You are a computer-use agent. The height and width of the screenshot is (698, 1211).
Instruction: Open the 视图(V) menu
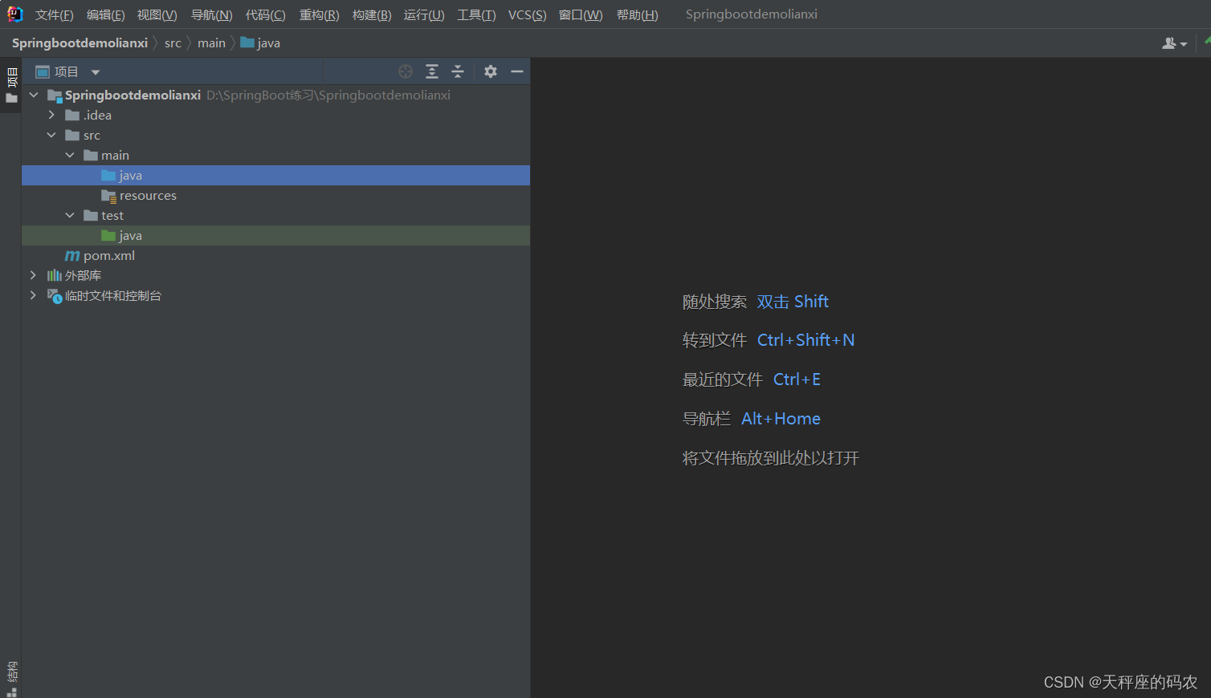[157, 14]
